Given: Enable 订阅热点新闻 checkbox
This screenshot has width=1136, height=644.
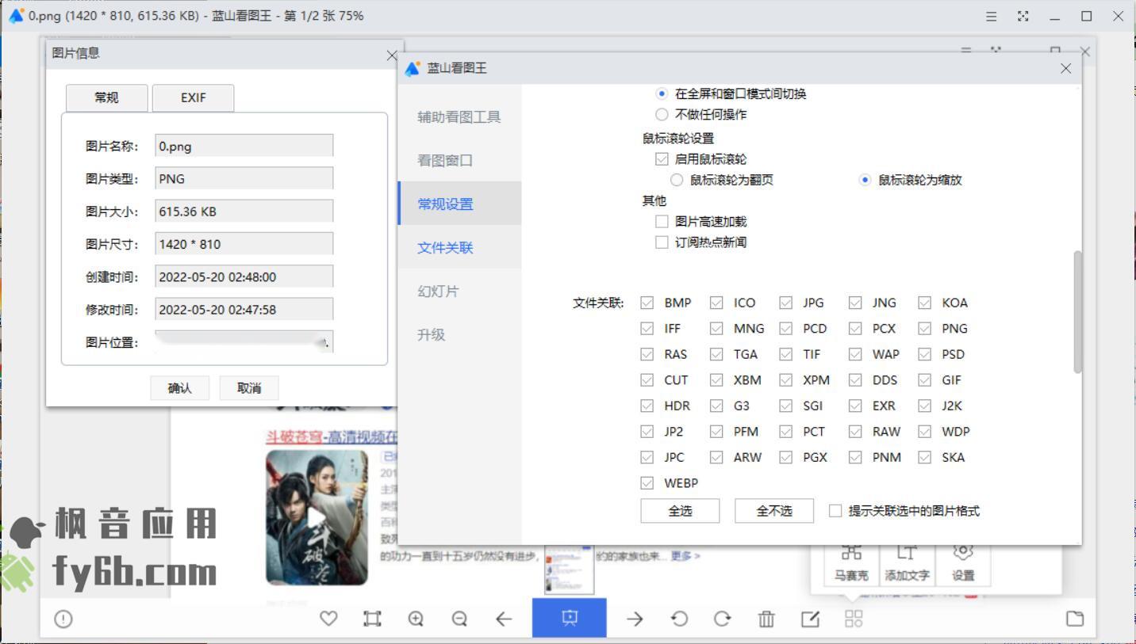Looking at the screenshot, I should 662,242.
